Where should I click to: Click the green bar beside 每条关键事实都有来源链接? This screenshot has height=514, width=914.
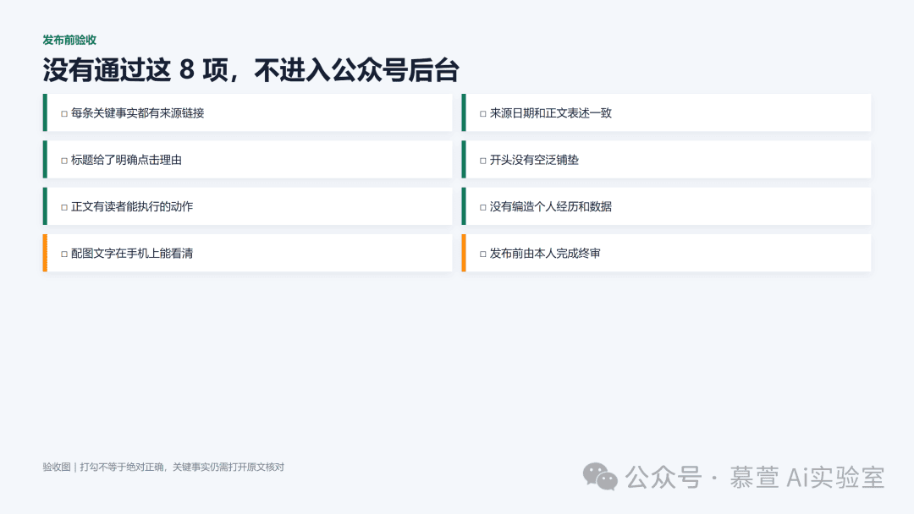coord(45,112)
